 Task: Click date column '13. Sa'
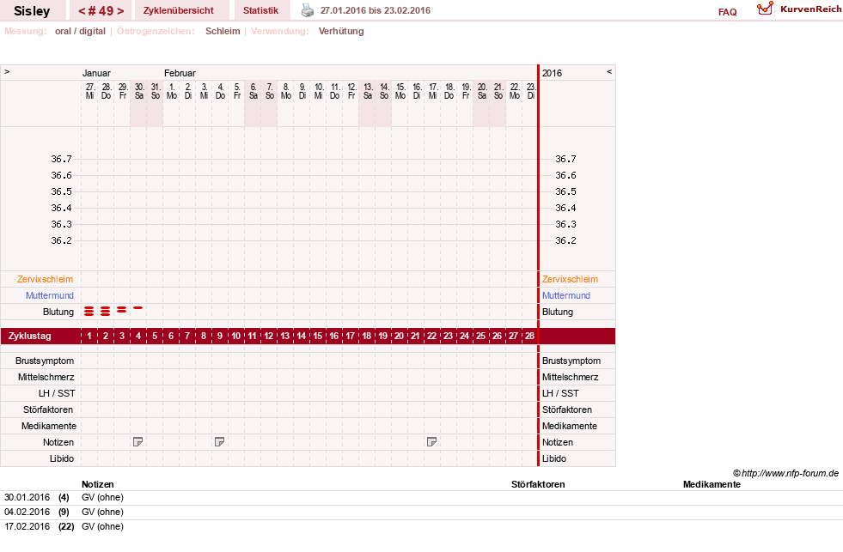(368, 91)
